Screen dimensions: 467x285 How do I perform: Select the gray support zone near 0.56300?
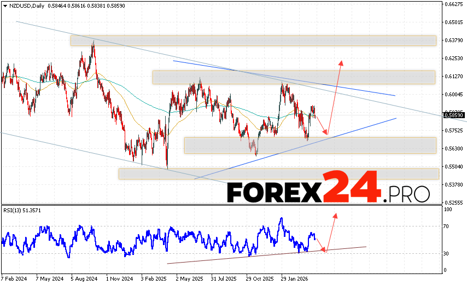(x=310, y=146)
